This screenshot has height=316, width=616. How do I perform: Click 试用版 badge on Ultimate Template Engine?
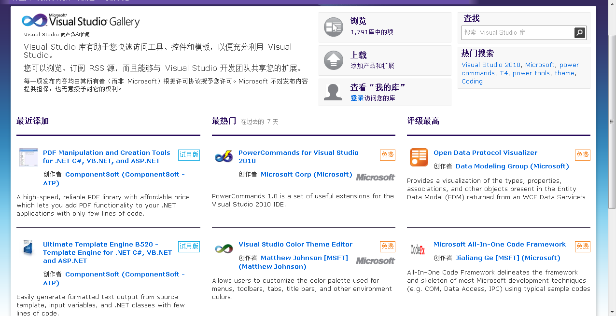189,247
